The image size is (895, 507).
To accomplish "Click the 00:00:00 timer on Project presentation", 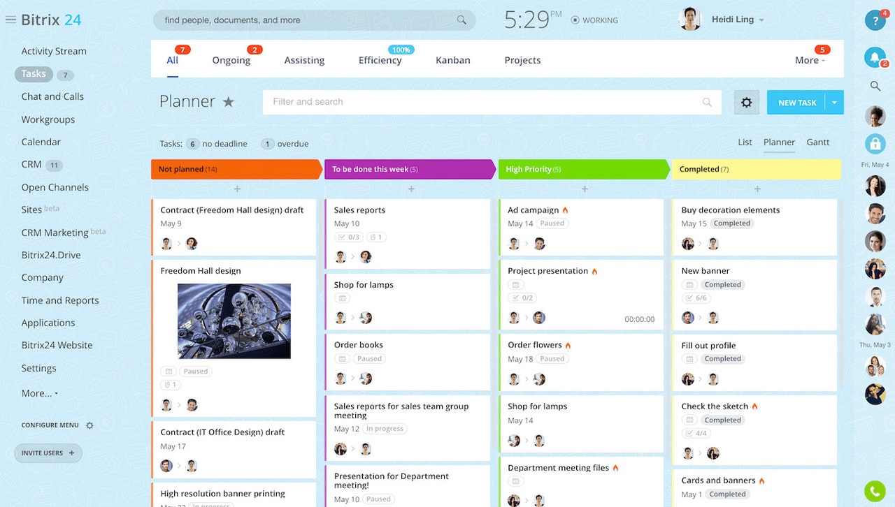I will [x=640, y=319].
